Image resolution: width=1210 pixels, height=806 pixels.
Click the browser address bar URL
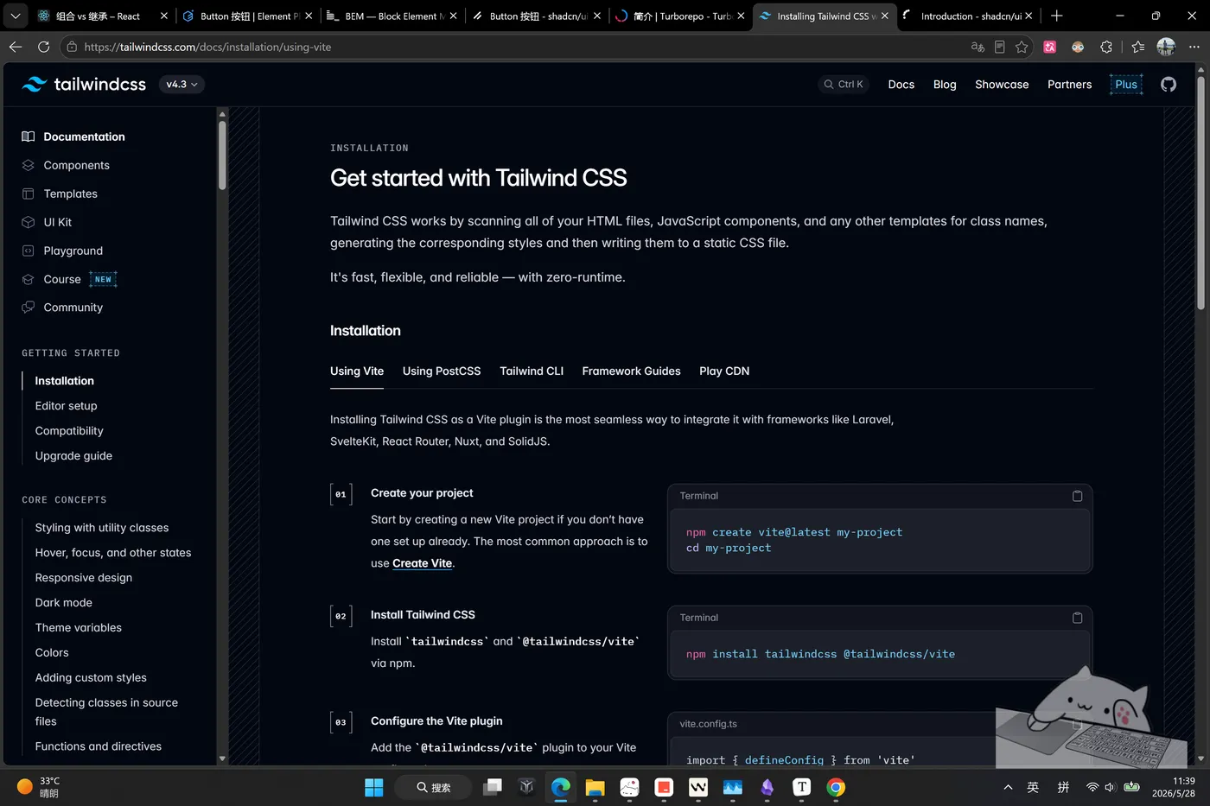[207, 47]
